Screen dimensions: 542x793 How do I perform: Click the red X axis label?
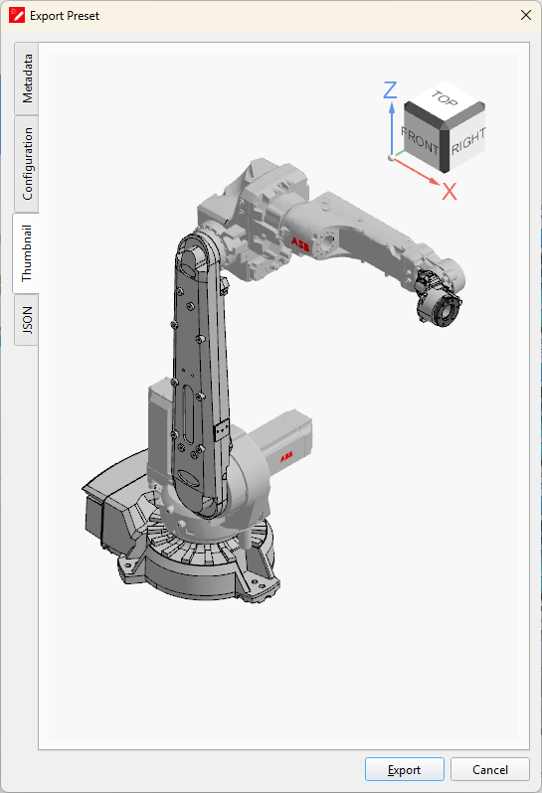(x=449, y=192)
